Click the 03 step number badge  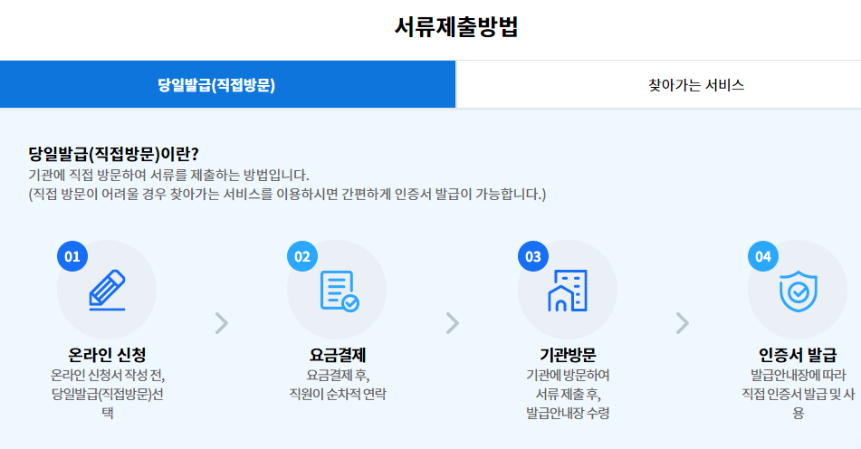[533, 256]
